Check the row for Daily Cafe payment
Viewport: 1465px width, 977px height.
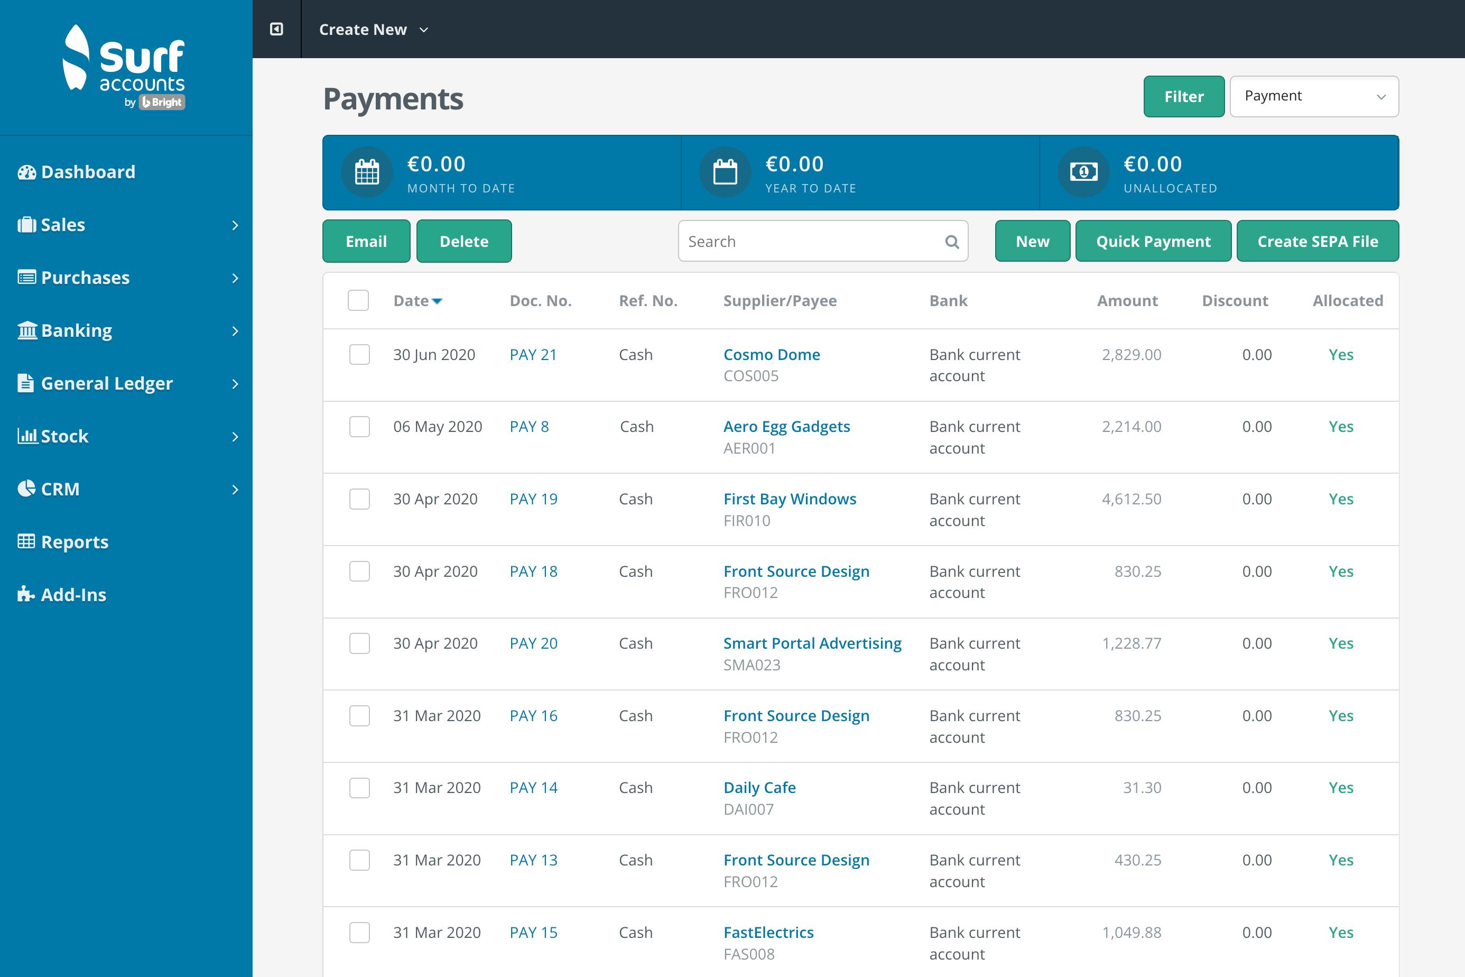point(359,788)
